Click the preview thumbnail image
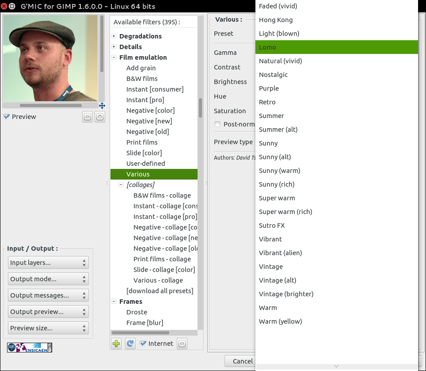This screenshot has width=426, height=371. 50,58
